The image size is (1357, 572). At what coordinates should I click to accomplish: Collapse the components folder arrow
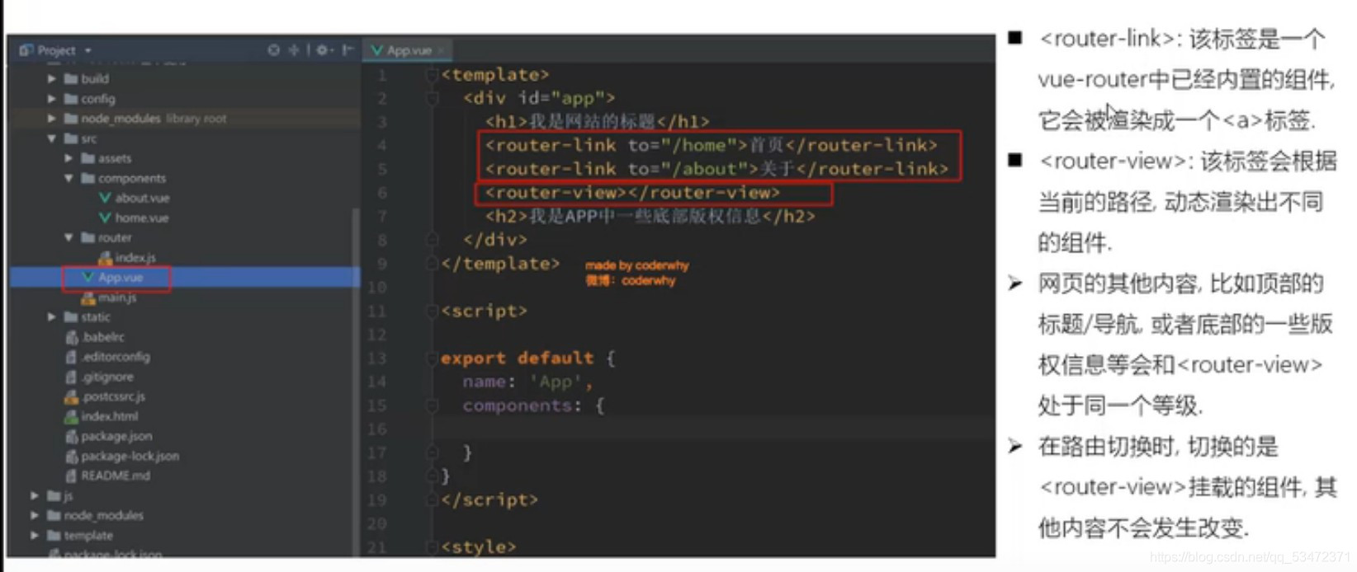(69, 178)
